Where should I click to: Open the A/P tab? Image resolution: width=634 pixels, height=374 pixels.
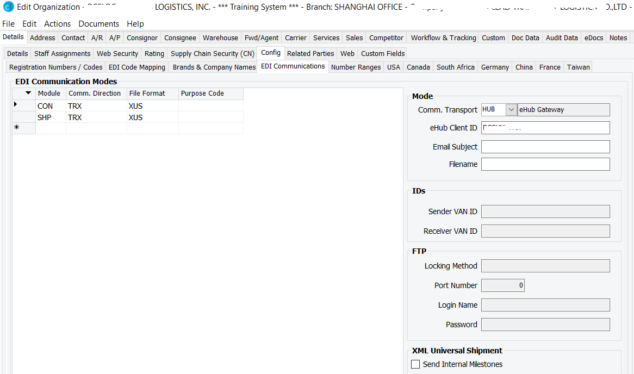pos(115,38)
